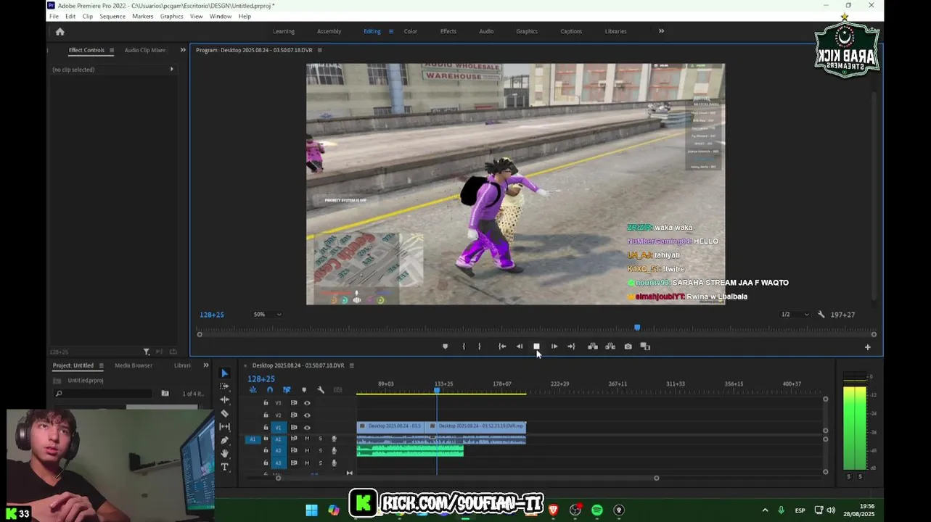931x522 pixels.
Task: Open Editing workspace menu icon
Action: 390,31
